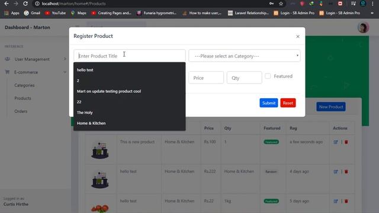Image resolution: width=379 pixels, height=213 pixels.
Task: Click thumbnail of Rs.222 product
Action: pos(100,180)
